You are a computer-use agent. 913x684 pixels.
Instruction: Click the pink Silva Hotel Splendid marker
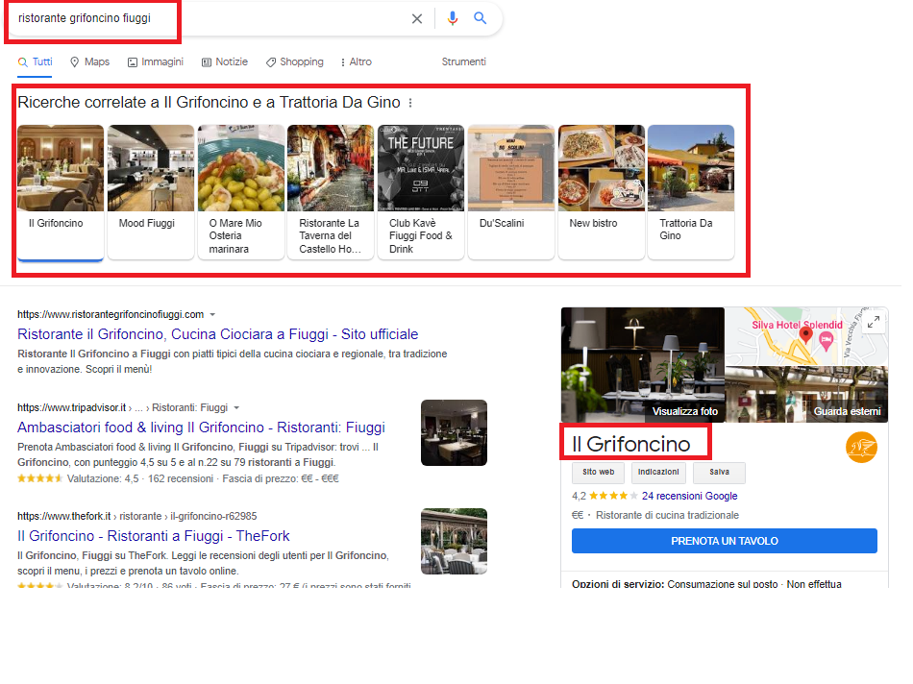click(x=827, y=342)
